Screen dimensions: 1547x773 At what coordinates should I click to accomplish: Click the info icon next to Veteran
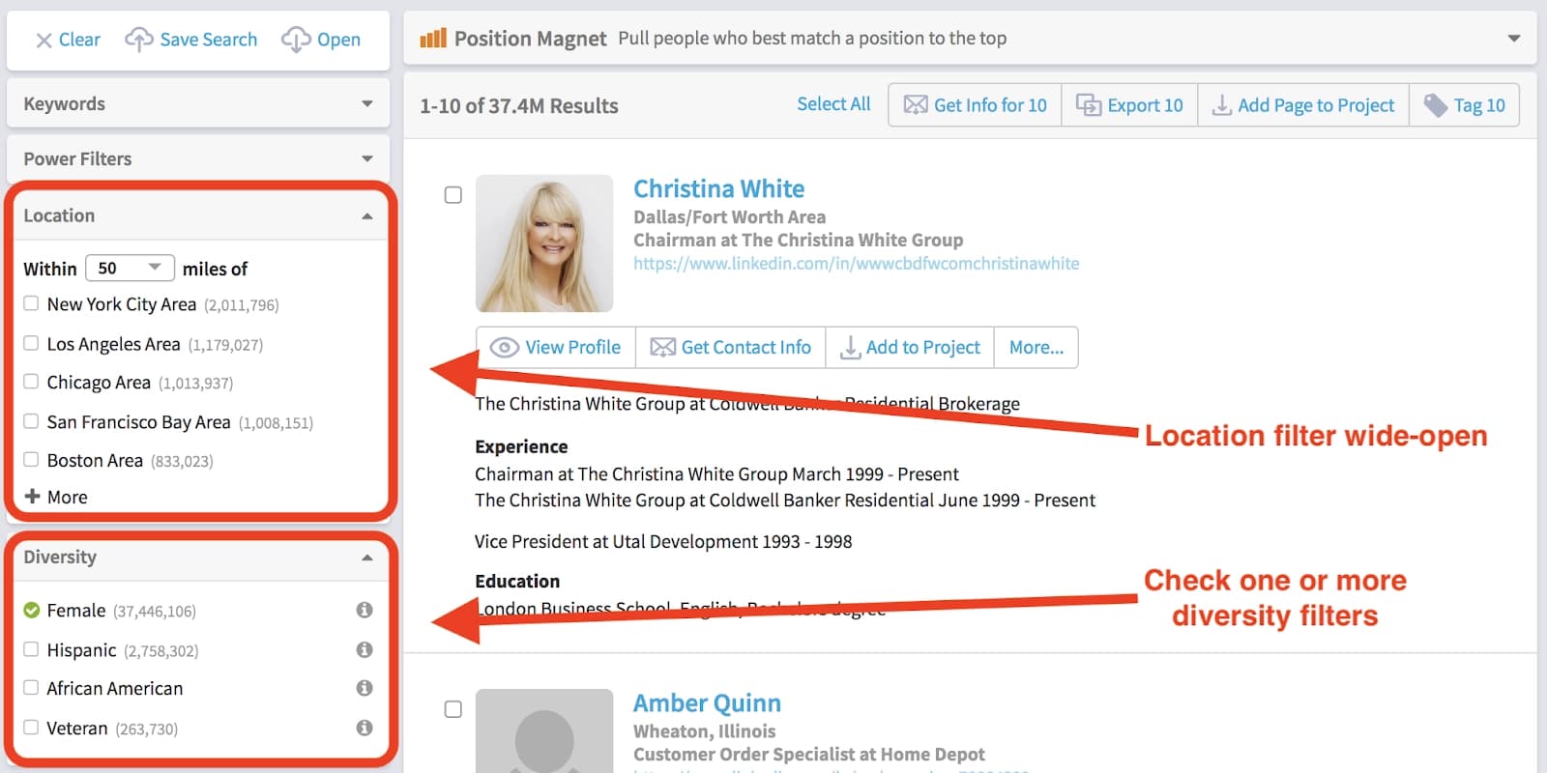pos(365,728)
